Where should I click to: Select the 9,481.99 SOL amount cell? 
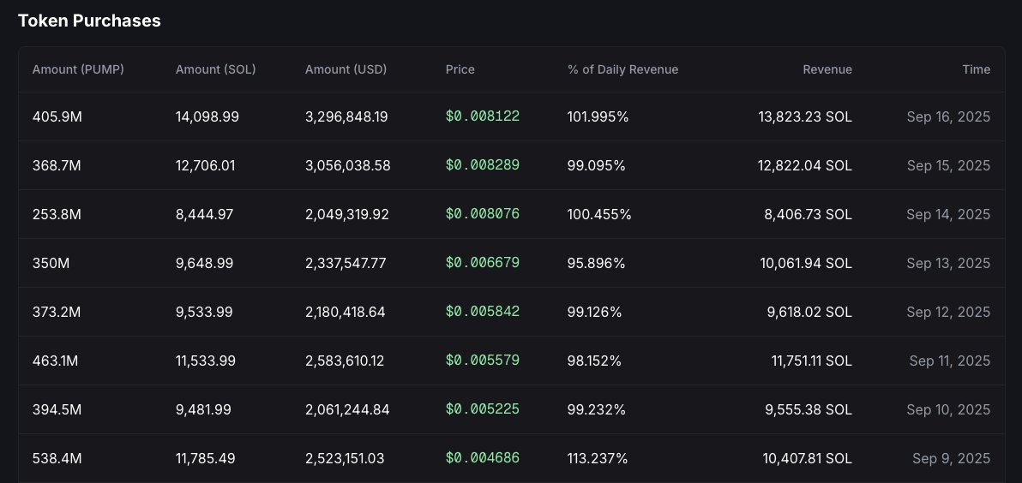tap(203, 410)
